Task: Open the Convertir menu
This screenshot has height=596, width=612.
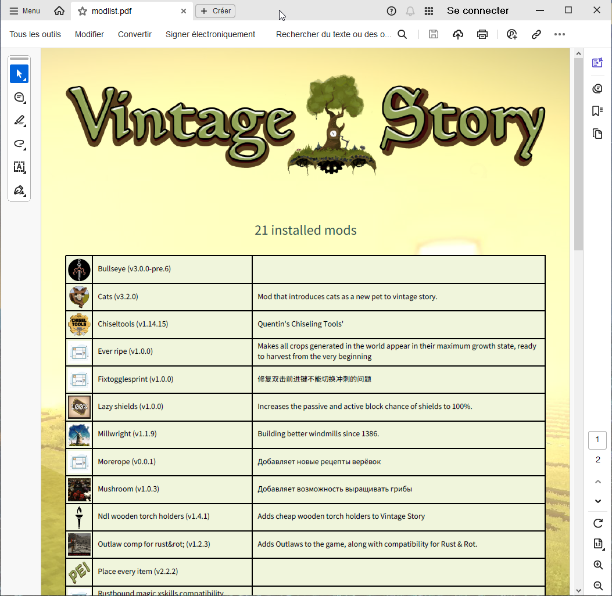Action: (135, 34)
